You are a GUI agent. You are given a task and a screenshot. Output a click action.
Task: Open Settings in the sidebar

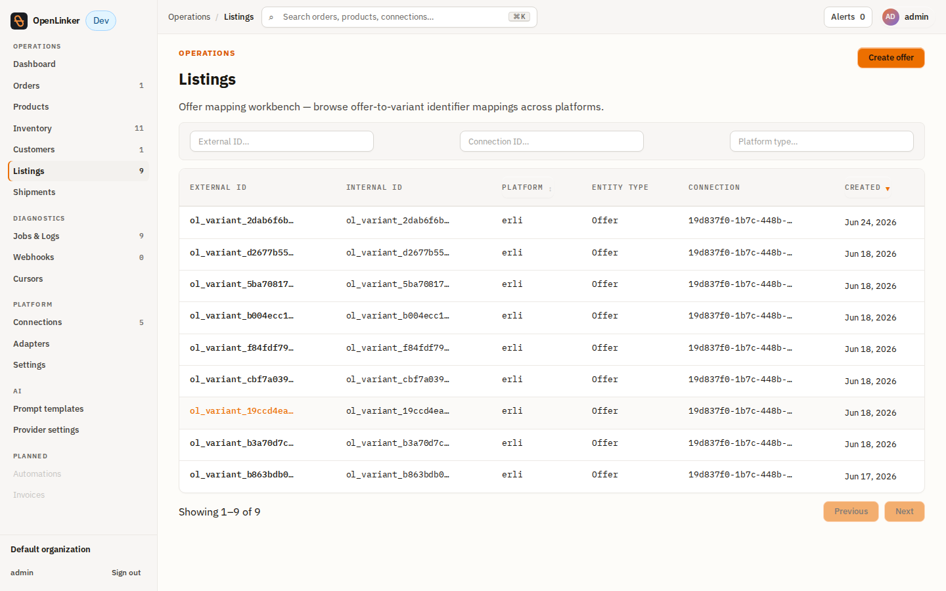[78, 365]
